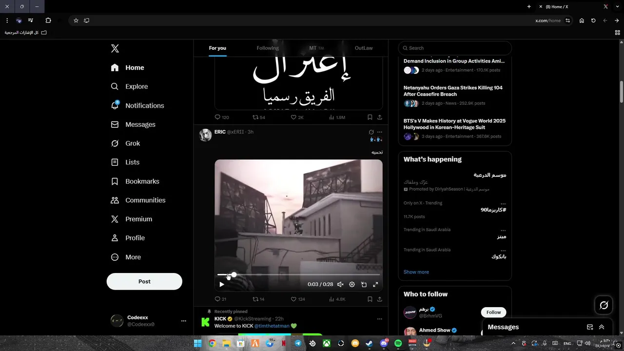
Task: Bookmark this page with the star icon
Action: [76, 20]
